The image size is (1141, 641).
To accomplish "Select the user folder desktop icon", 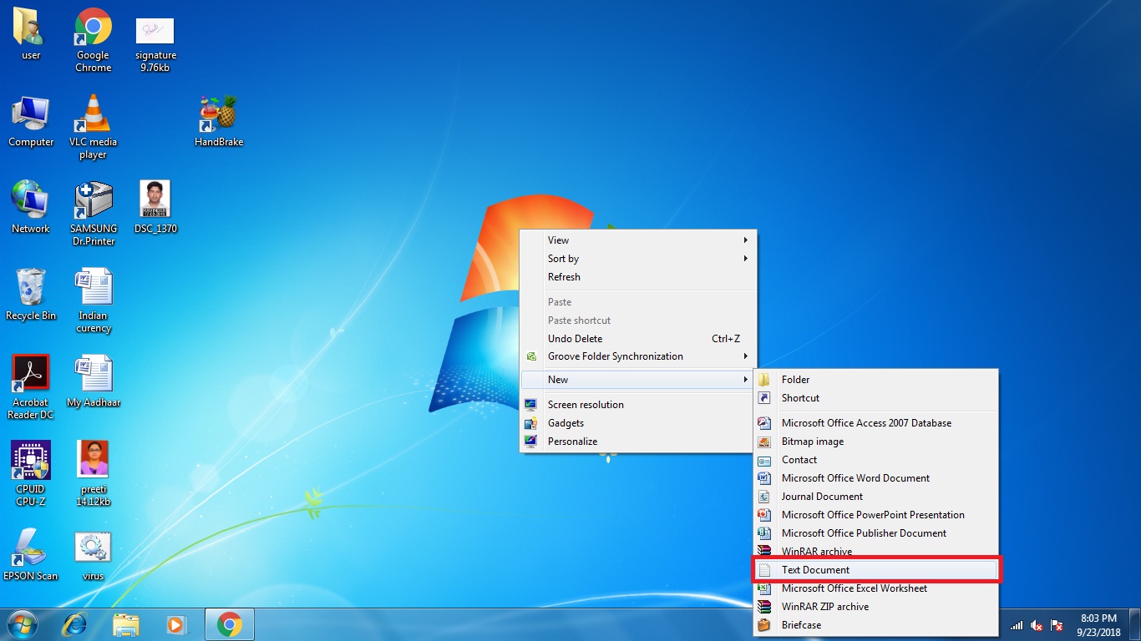I will pos(30,35).
